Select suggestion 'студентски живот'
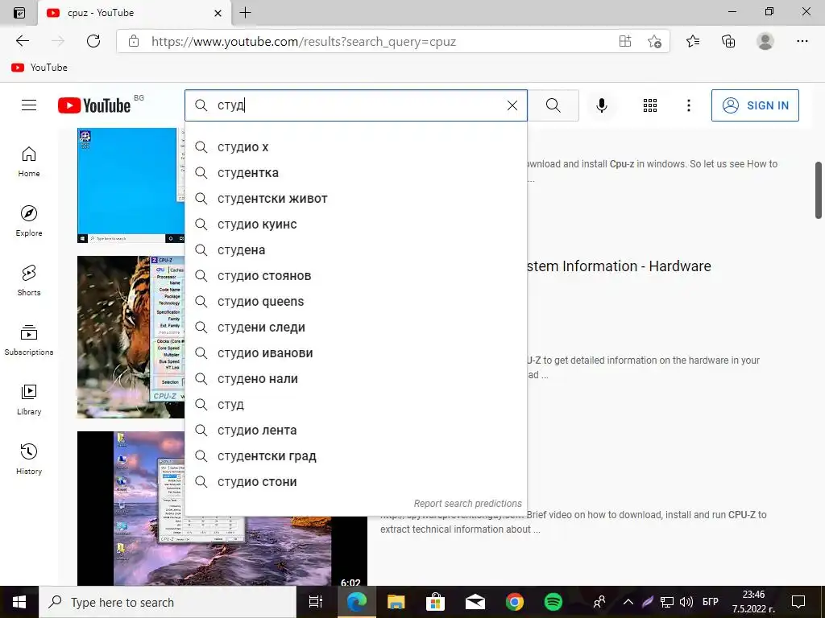The height and width of the screenshot is (618, 825). [356, 199]
